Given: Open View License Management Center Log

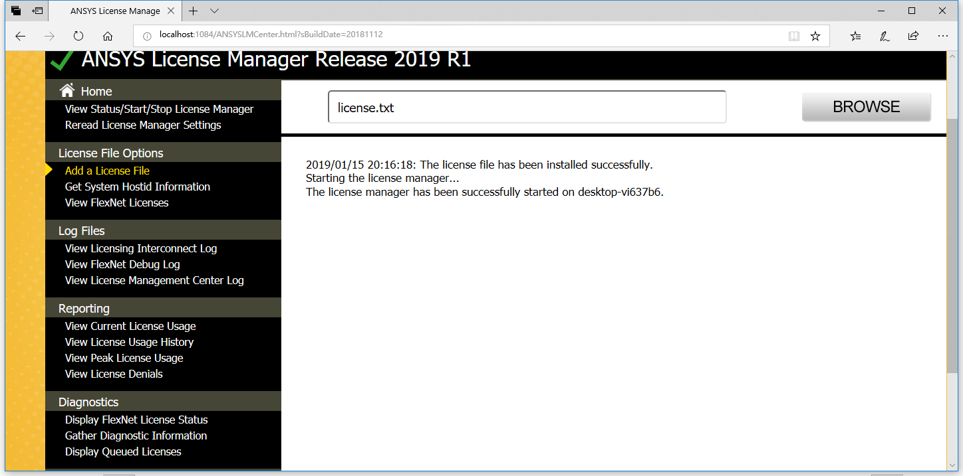Looking at the screenshot, I should pyautogui.click(x=154, y=280).
